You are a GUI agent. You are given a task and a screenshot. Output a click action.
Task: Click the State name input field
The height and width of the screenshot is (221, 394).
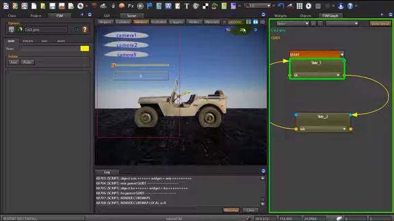click(x=50, y=48)
